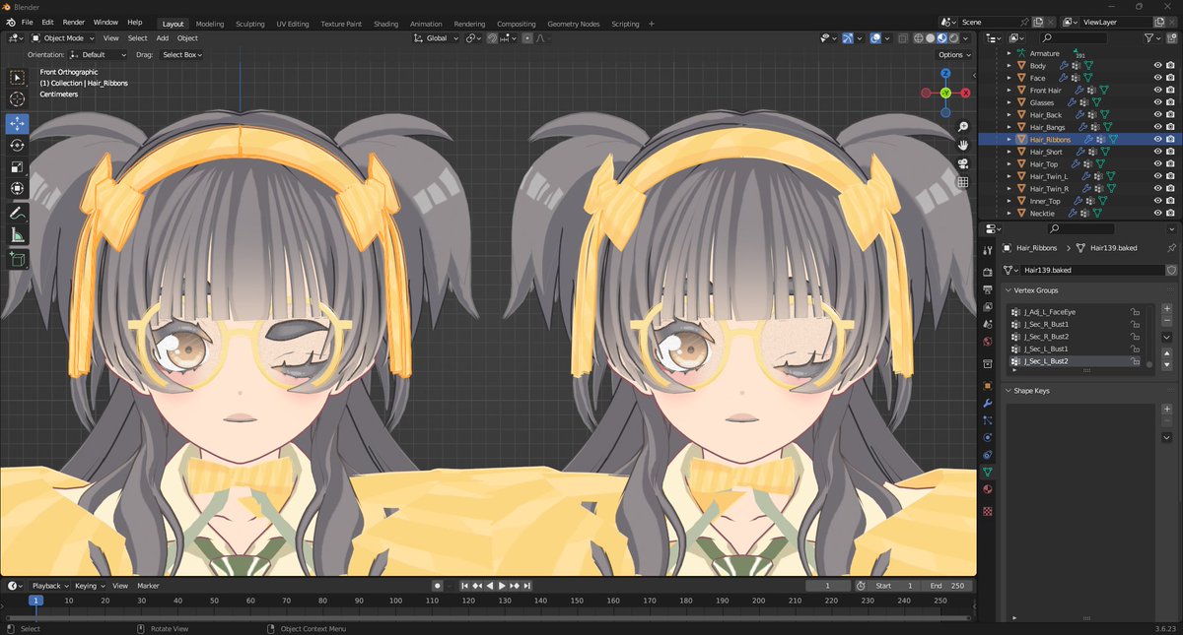This screenshot has height=635, width=1183.
Task: Choose the Scale tool
Action: pos(17,167)
